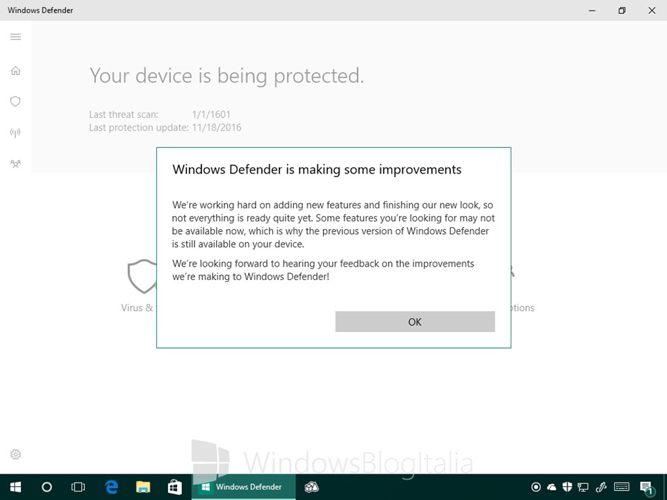This screenshot has width=667, height=500.
Task: Open File Explorer from the taskbar
Action: [x=143, y=487]
